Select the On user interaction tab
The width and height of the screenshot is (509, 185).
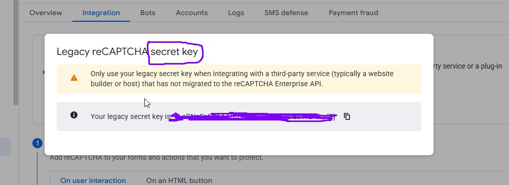(93, 180)
